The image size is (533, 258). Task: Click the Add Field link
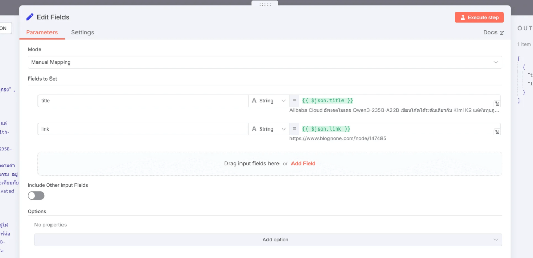(x=303, y=163)
